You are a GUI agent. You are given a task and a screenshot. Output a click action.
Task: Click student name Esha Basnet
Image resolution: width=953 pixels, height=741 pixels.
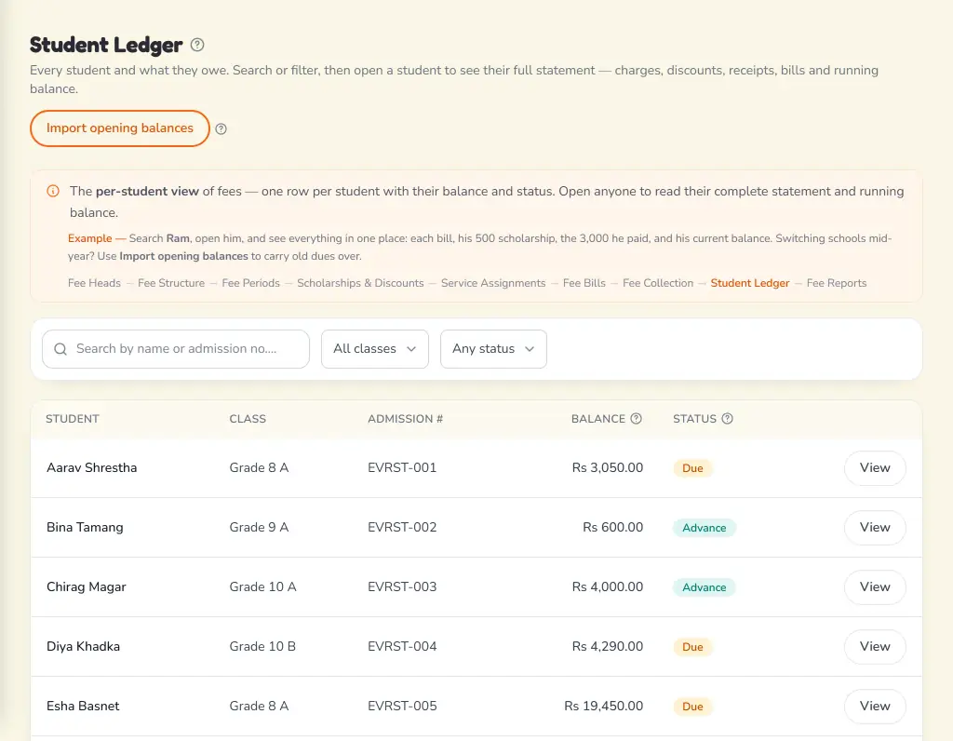pos(83,706)
